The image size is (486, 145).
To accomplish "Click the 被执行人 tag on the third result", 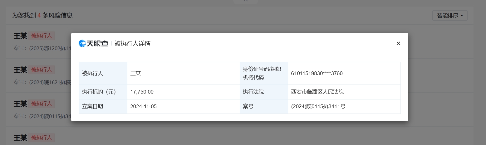I will (42, 104).
